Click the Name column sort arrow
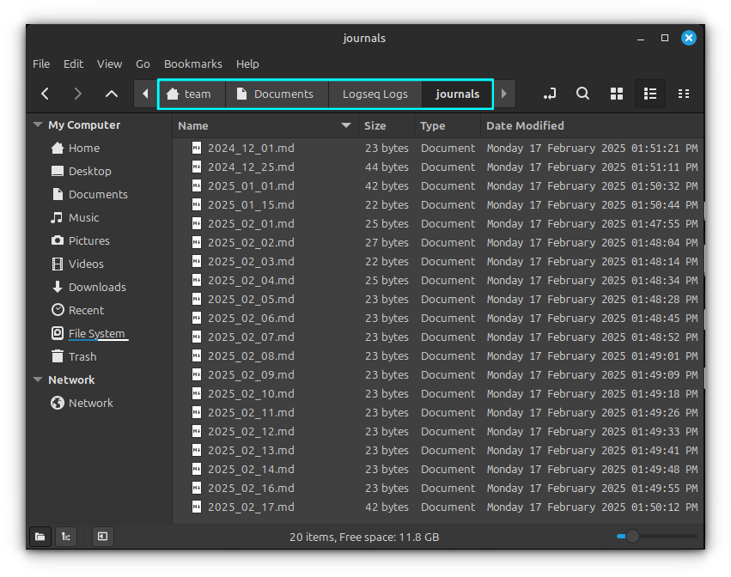The height and width of the screenshot is (577, 731). 346,125
